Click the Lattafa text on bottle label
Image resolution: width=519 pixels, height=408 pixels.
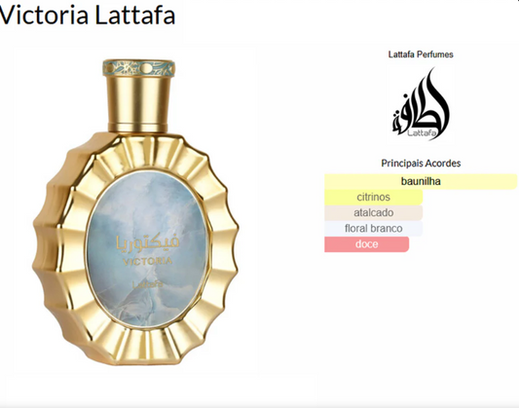[148, 284]
